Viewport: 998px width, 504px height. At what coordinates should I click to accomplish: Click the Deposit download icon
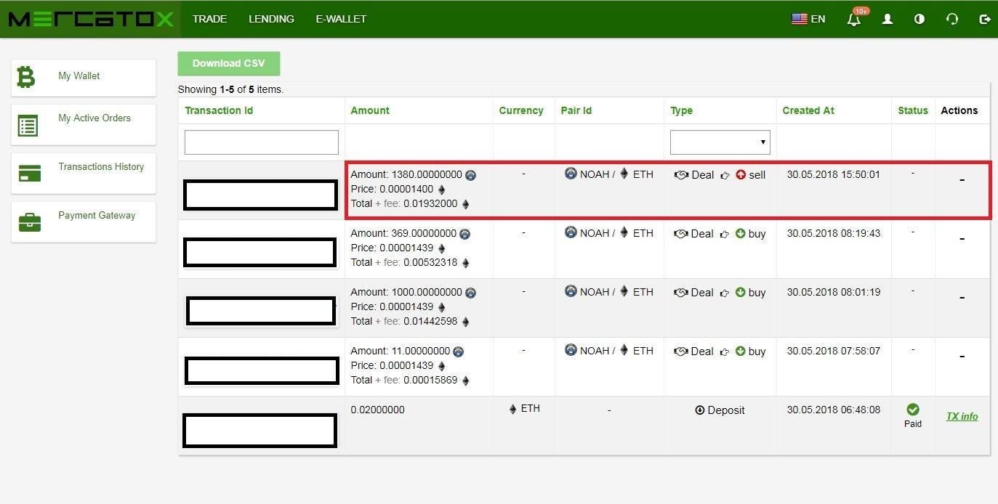pyautogui.click(x=700, y=410)
